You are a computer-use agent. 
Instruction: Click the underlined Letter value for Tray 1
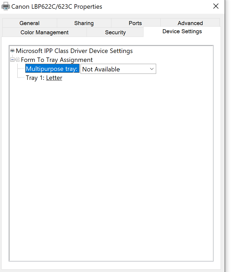pyautogui.click(x=54, y=78)
